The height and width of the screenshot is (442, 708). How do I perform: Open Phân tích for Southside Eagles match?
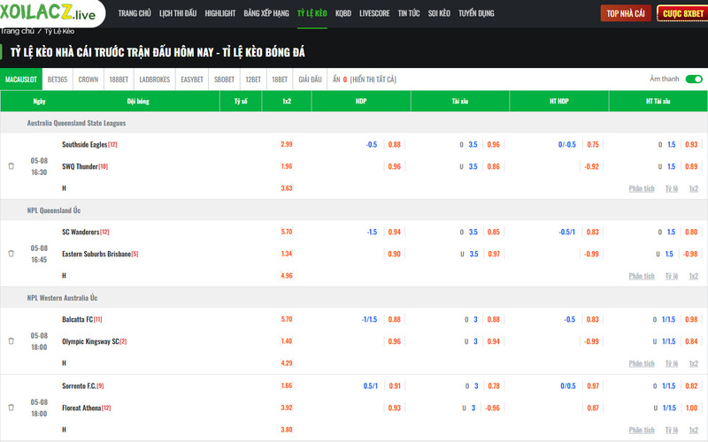(x=642, y=188)
